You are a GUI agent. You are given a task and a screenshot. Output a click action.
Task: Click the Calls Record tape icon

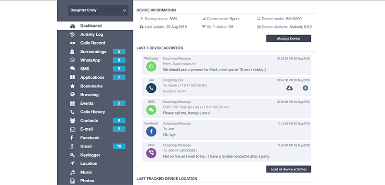coord(73,43)
